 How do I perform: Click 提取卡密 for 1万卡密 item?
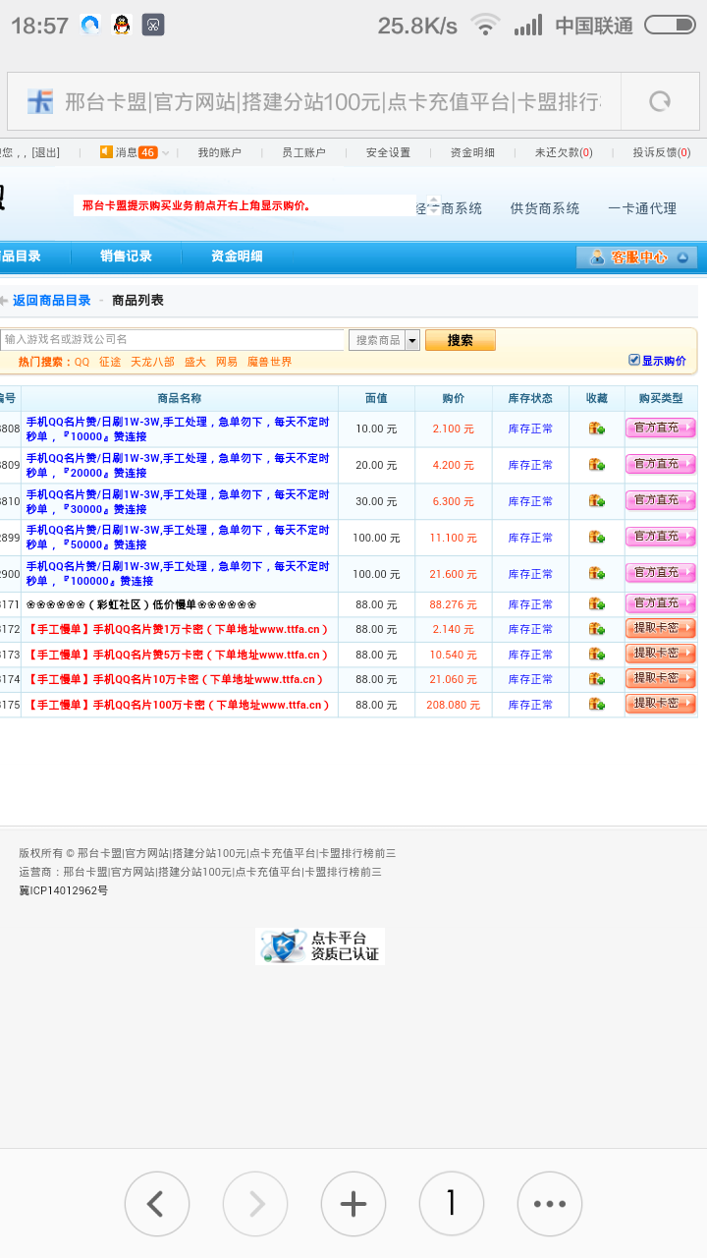click(660, 628)
